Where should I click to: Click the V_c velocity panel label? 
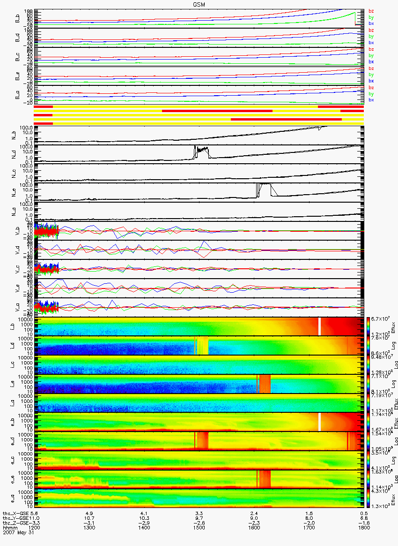click(17, 269)
